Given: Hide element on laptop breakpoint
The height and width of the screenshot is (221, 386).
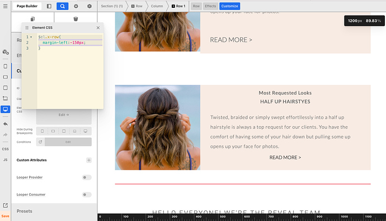Looking at the screenshot, I should [x=74, y=131].
